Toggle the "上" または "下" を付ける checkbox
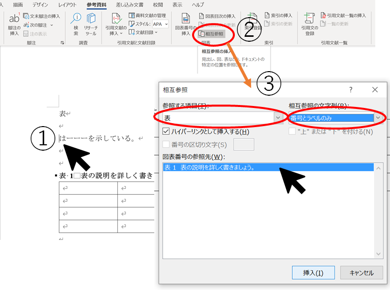This screenshot has height=290, width=390. tap(292, 131)
